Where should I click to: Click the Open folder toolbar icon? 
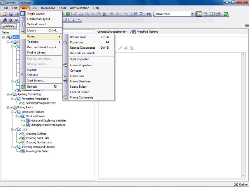click(5, 14)
